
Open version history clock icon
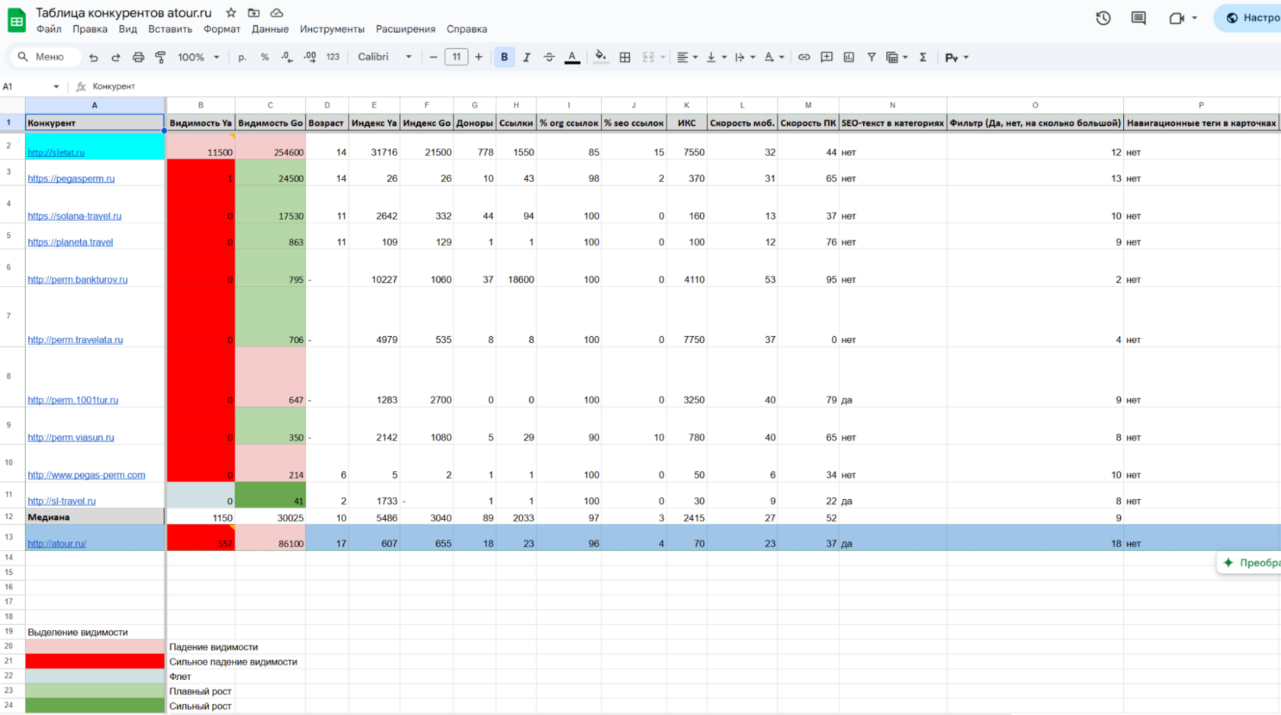click(1103, 18)
